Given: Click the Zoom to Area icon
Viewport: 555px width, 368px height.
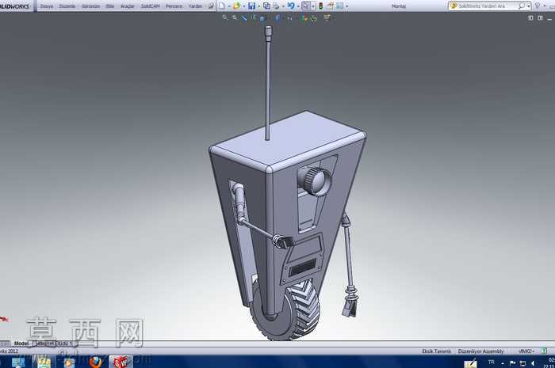Looking at the screenshot, I should pyautogui.click(x=235, y=17).
